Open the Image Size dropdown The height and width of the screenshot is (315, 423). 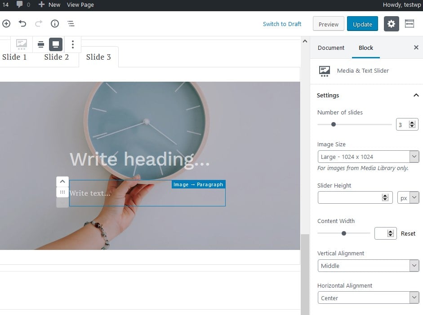tap(368, 157)
